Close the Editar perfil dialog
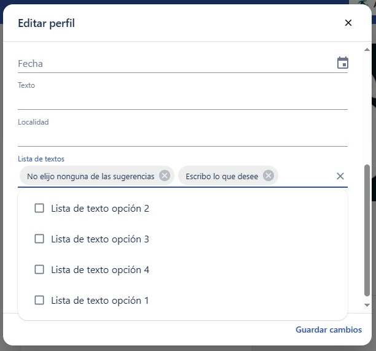This screenshot has width=376, height=351. (x=348, y=23)
